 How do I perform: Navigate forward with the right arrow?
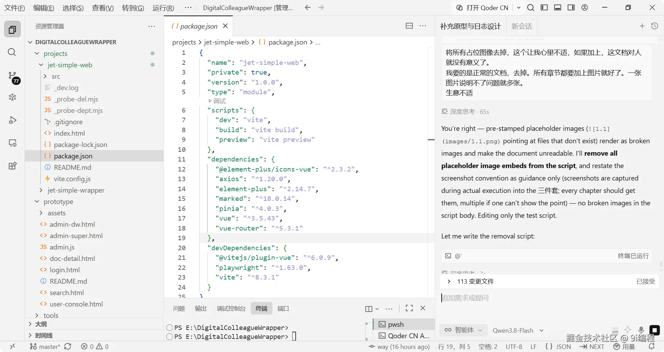(321, 8)
